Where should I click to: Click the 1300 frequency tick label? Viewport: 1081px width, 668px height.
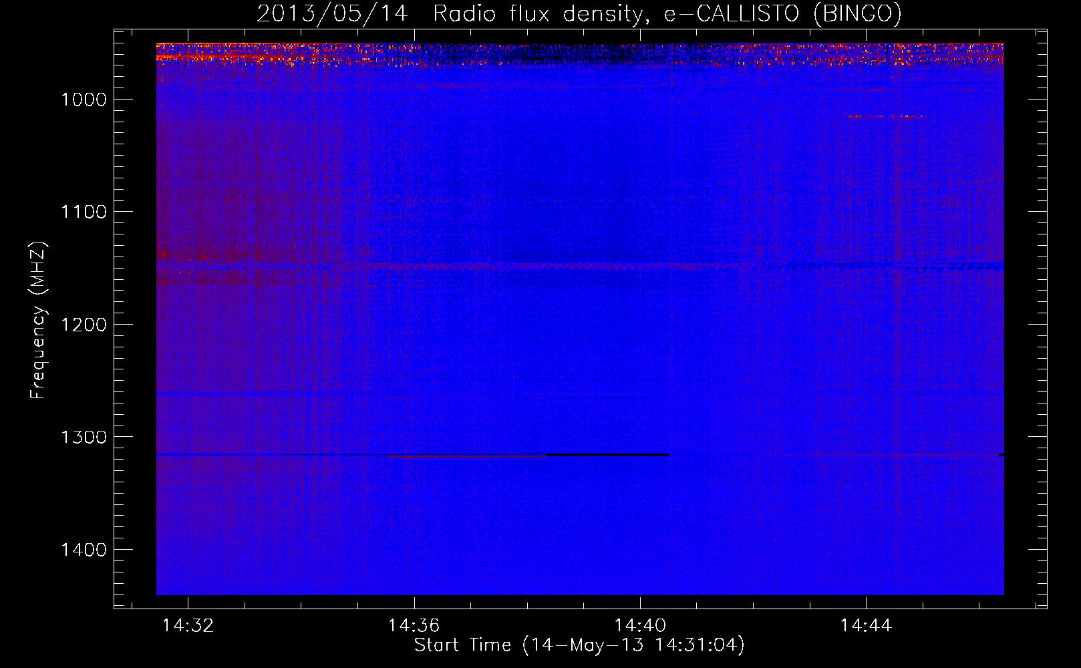point(84,437)
